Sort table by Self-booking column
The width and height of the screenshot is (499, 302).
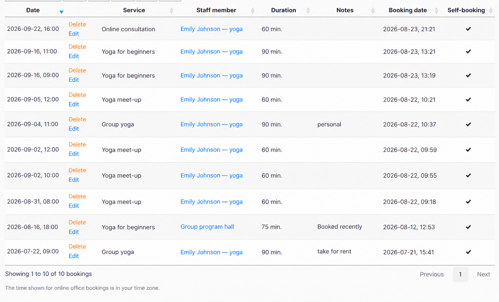(491, 11)
